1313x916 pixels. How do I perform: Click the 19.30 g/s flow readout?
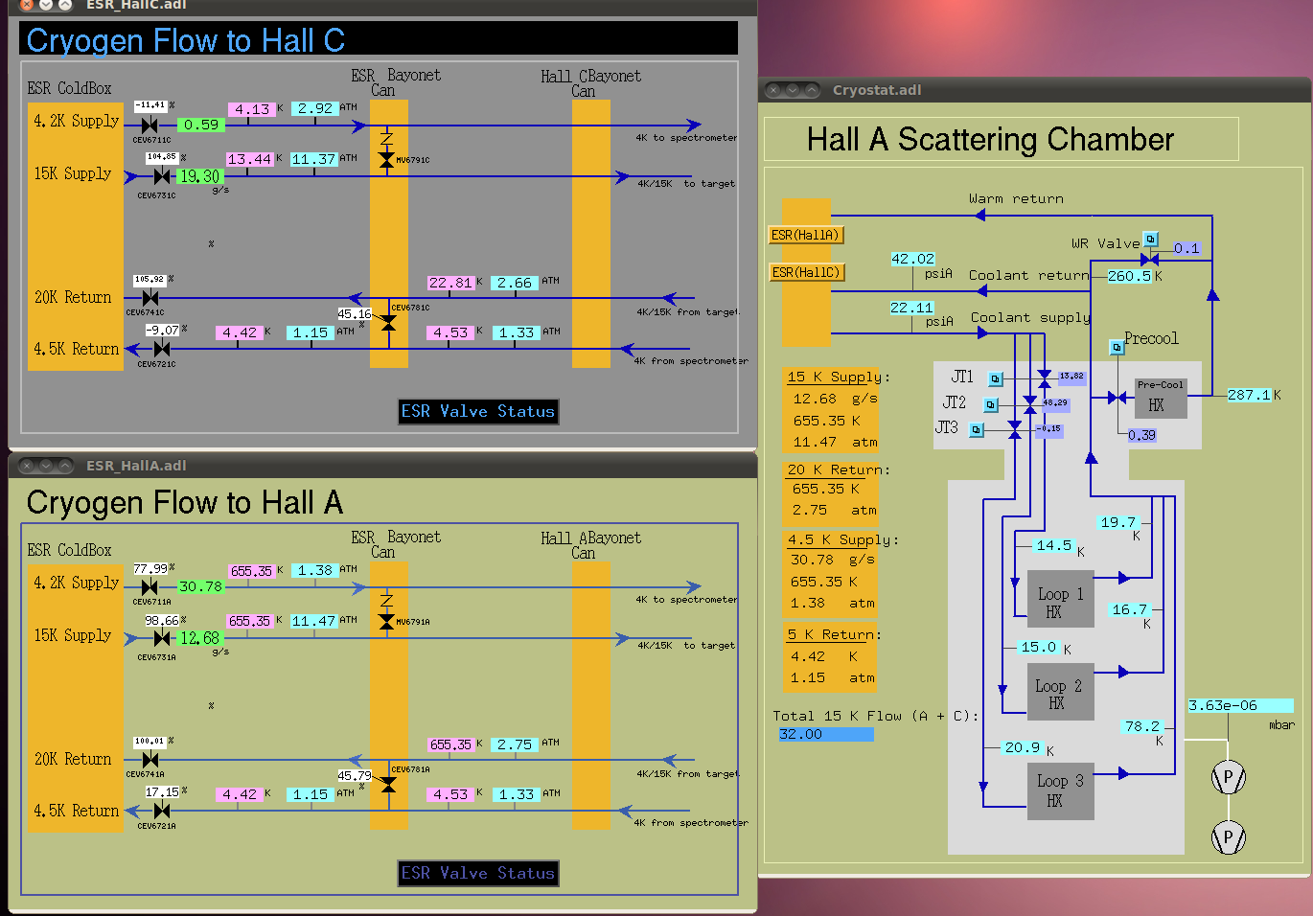(x=199, y=176)
